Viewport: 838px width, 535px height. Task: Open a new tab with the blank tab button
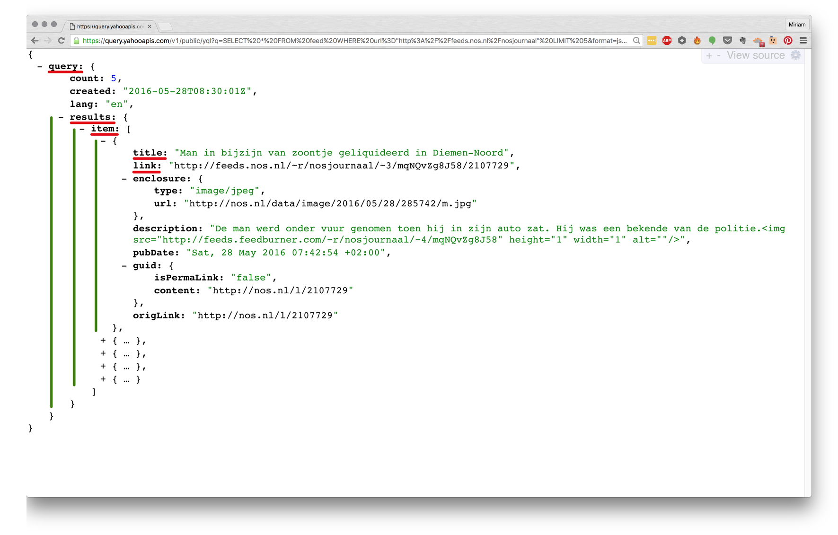tap(165, 26)
